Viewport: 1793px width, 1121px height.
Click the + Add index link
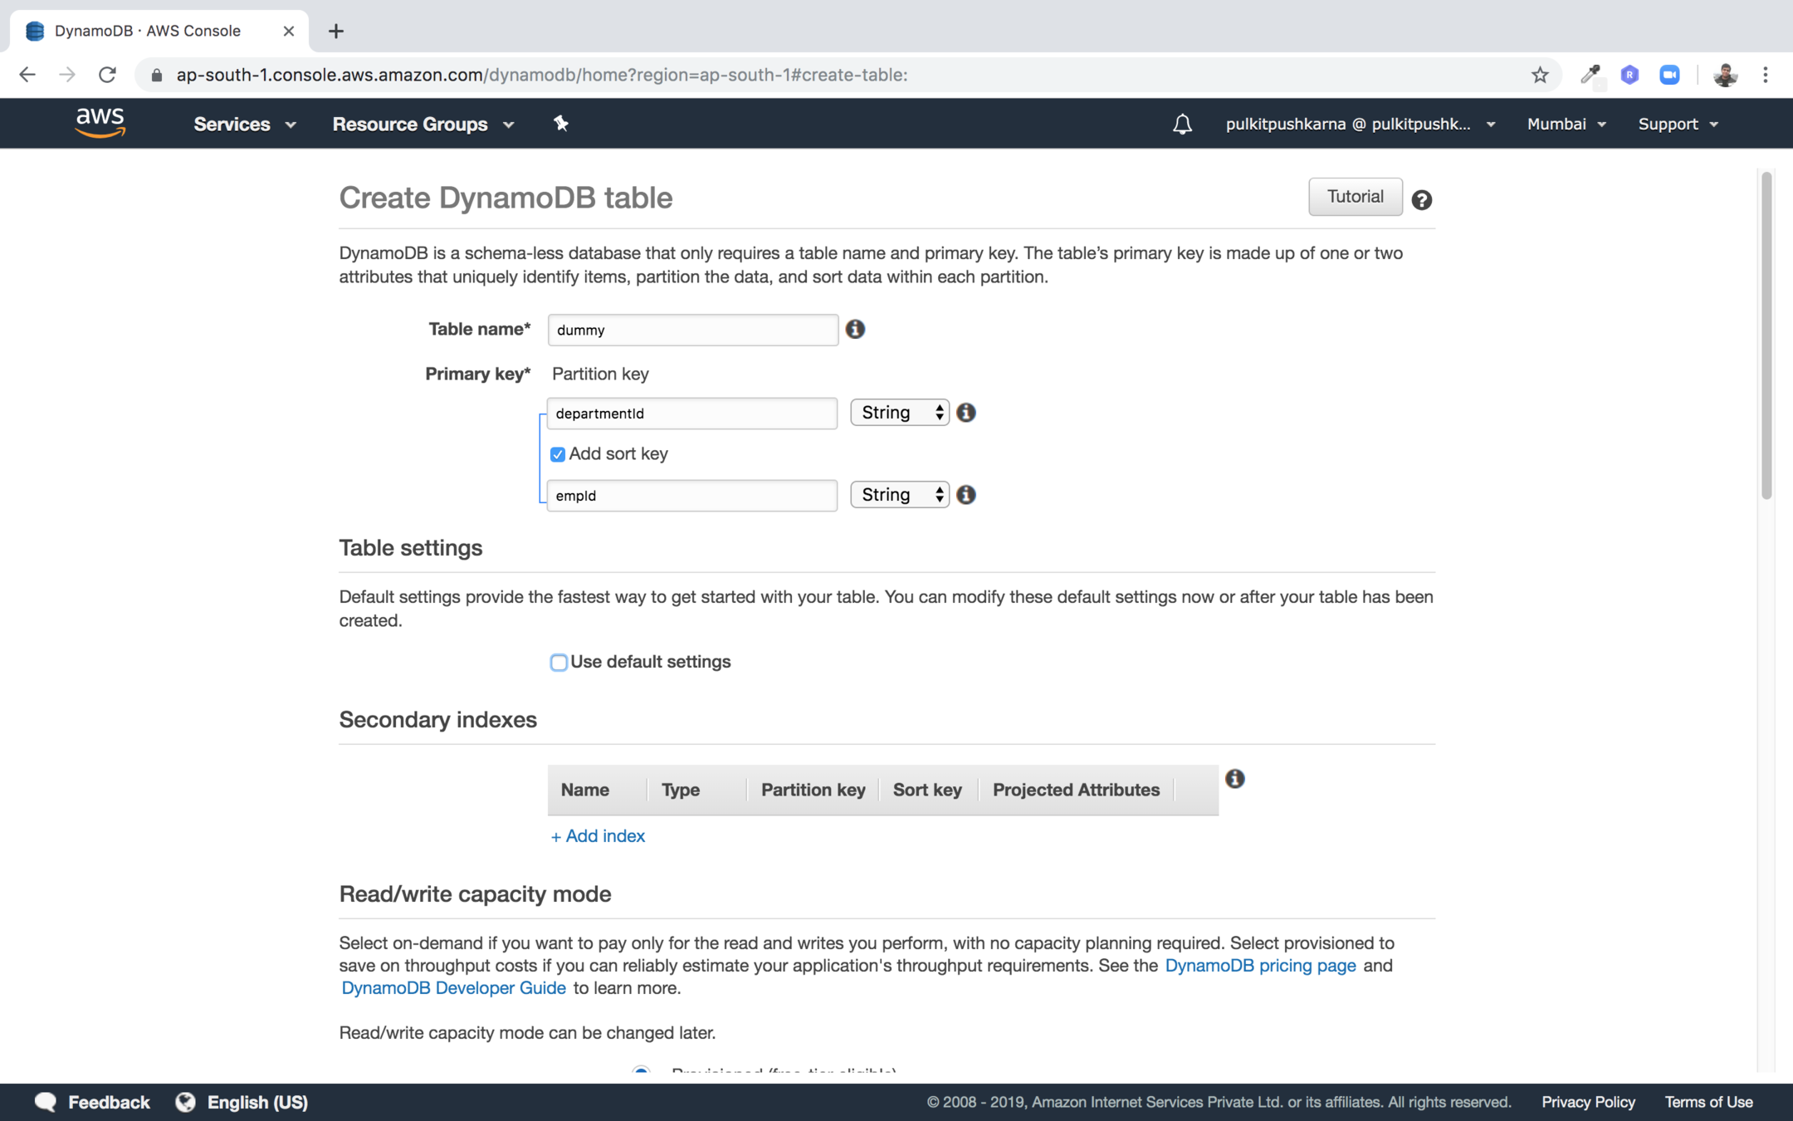[598, 836]
